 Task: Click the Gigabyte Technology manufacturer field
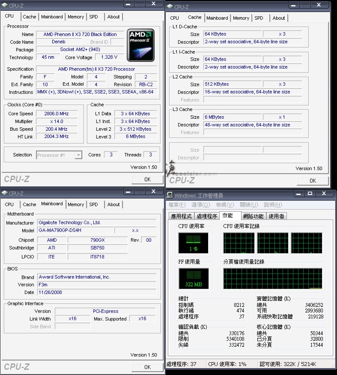[x=97, y=222]
